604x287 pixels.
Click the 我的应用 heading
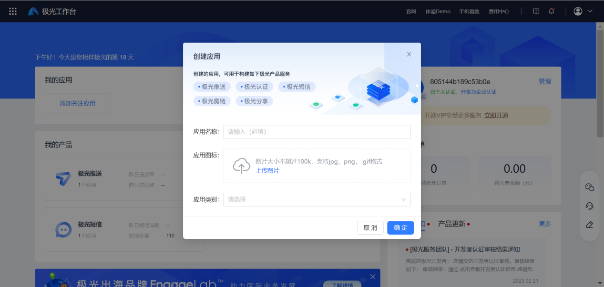[59, 80]
